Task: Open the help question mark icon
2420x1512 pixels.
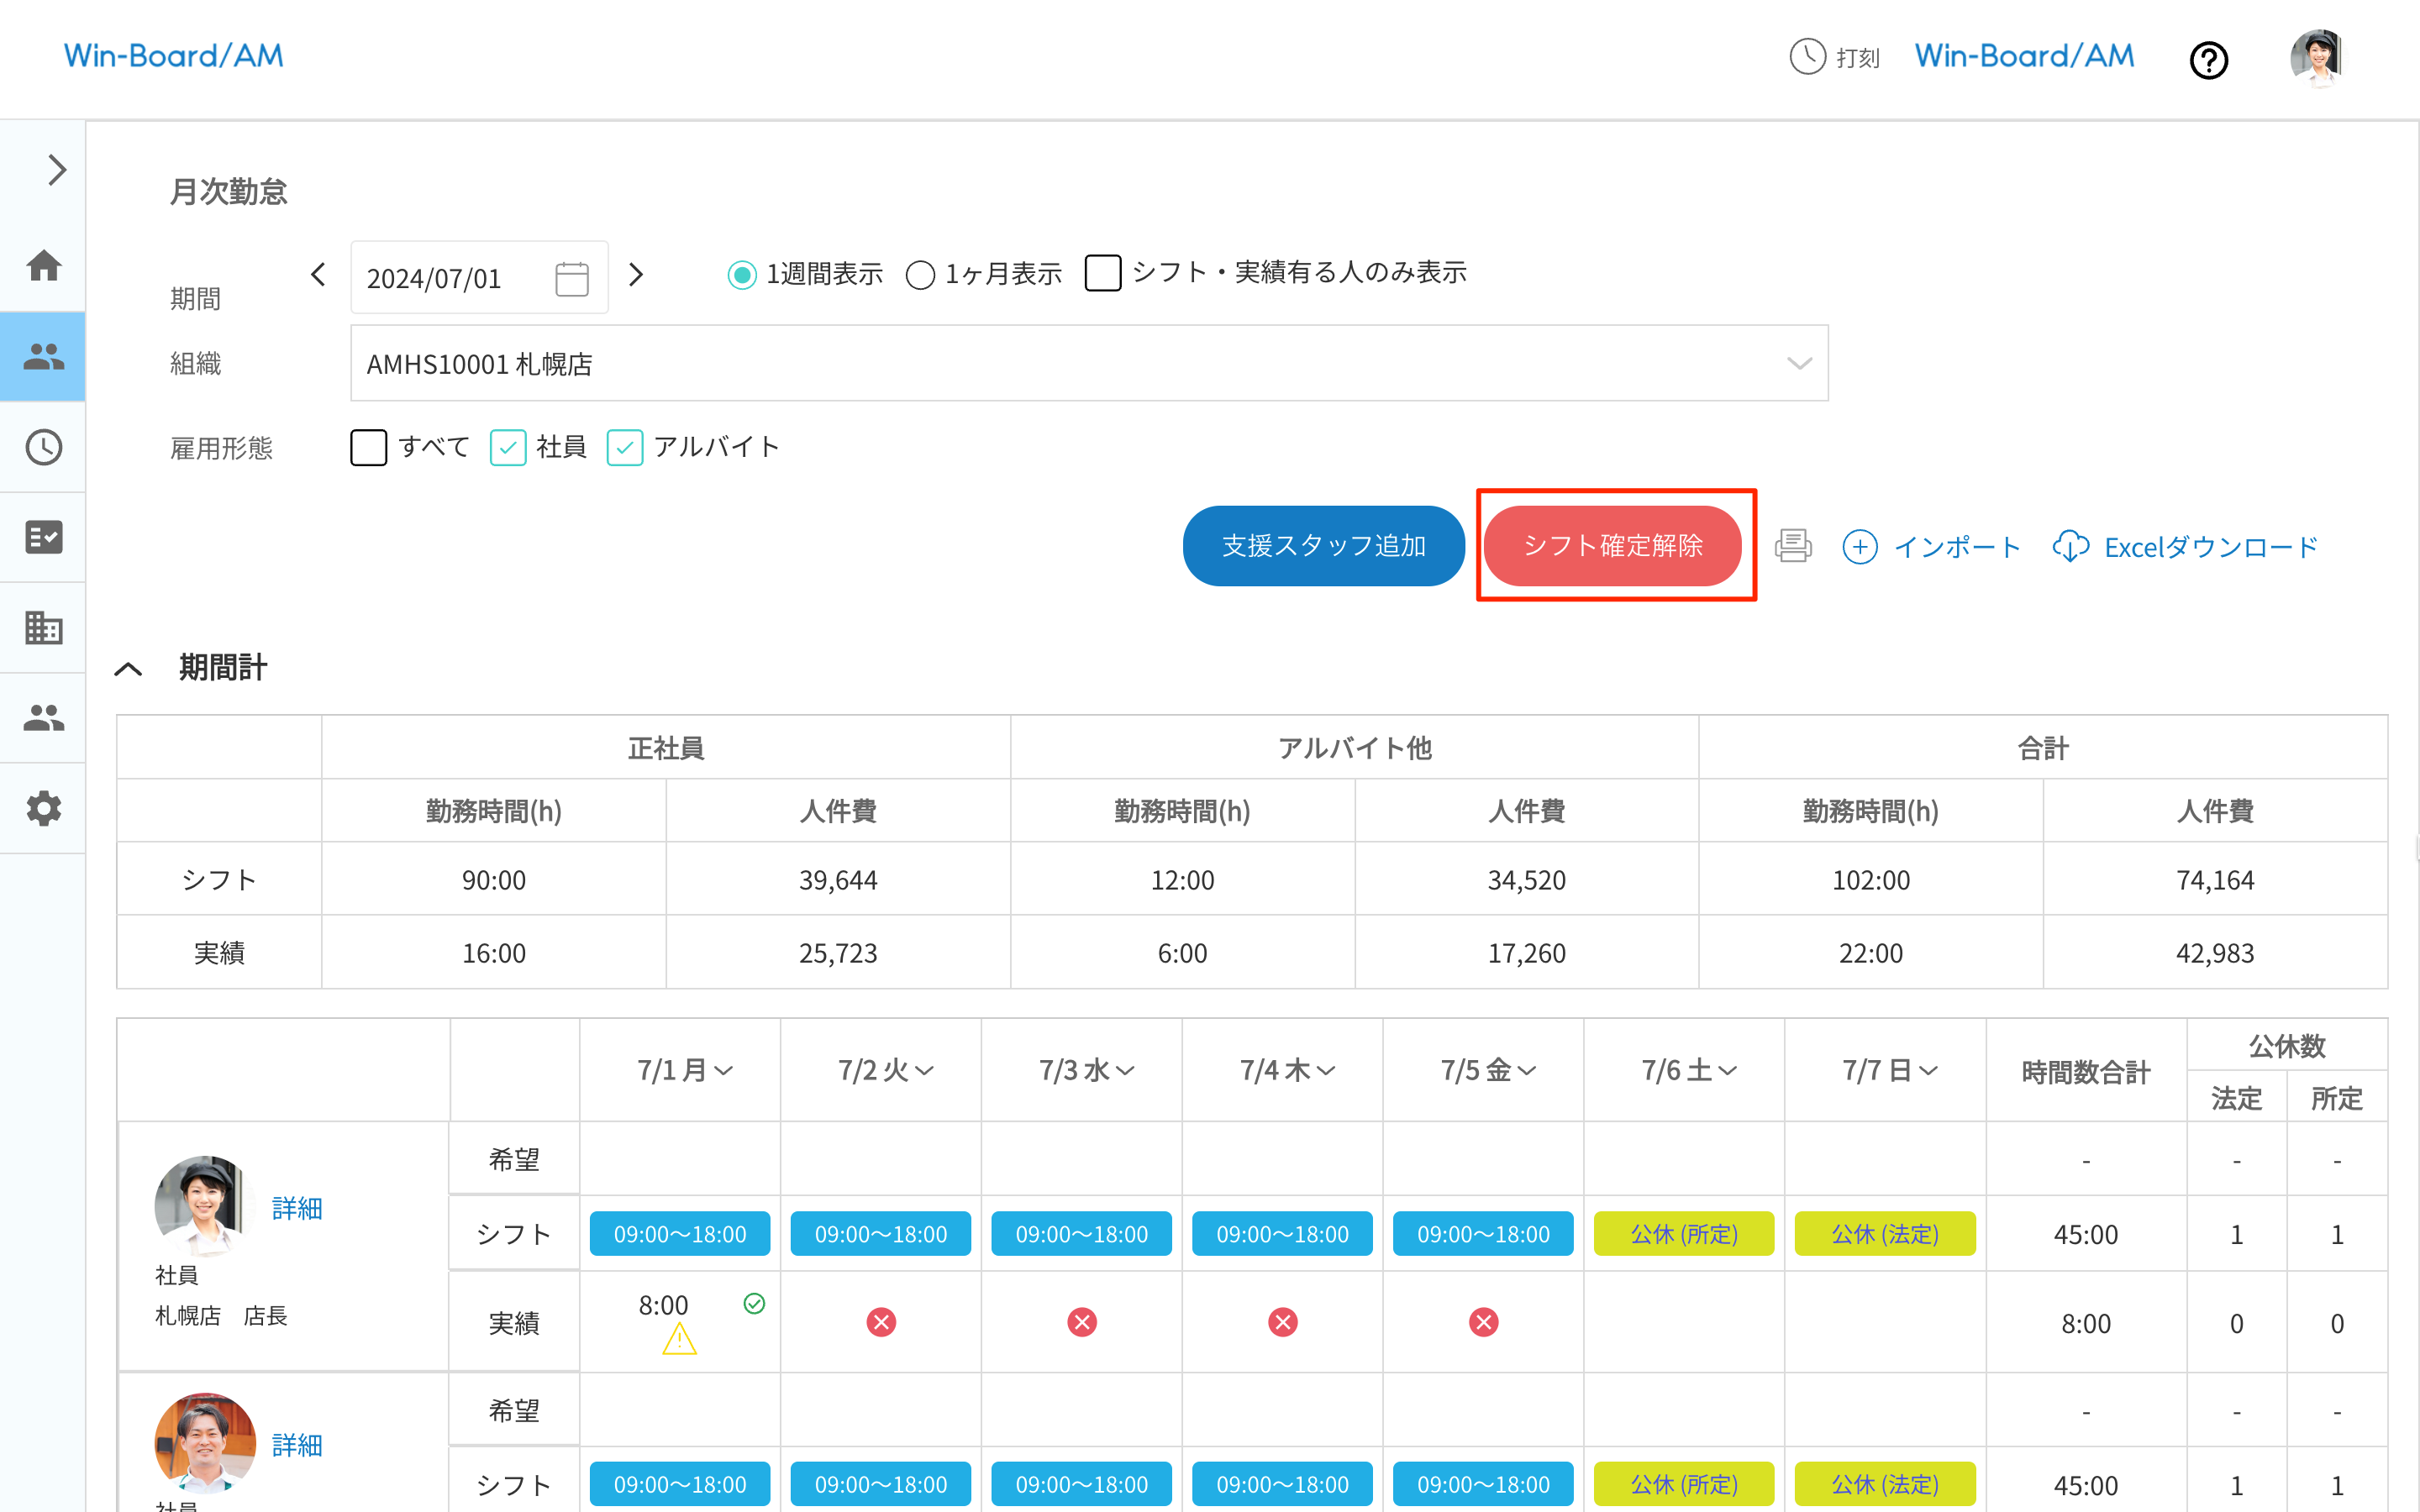Action: click(x=2208, y=60)
